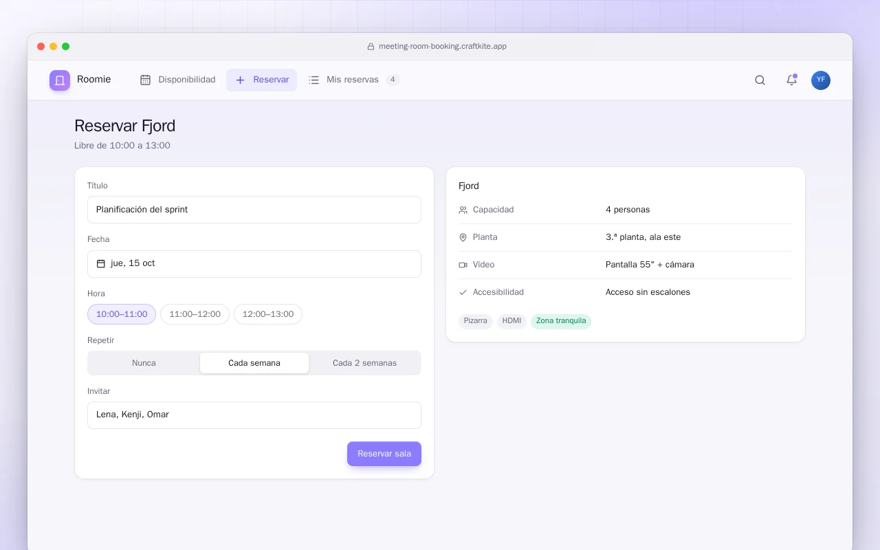The height and width of the screenshot is (550, 880).
Task: Click the HDMI tag
Action: point(511,321)
